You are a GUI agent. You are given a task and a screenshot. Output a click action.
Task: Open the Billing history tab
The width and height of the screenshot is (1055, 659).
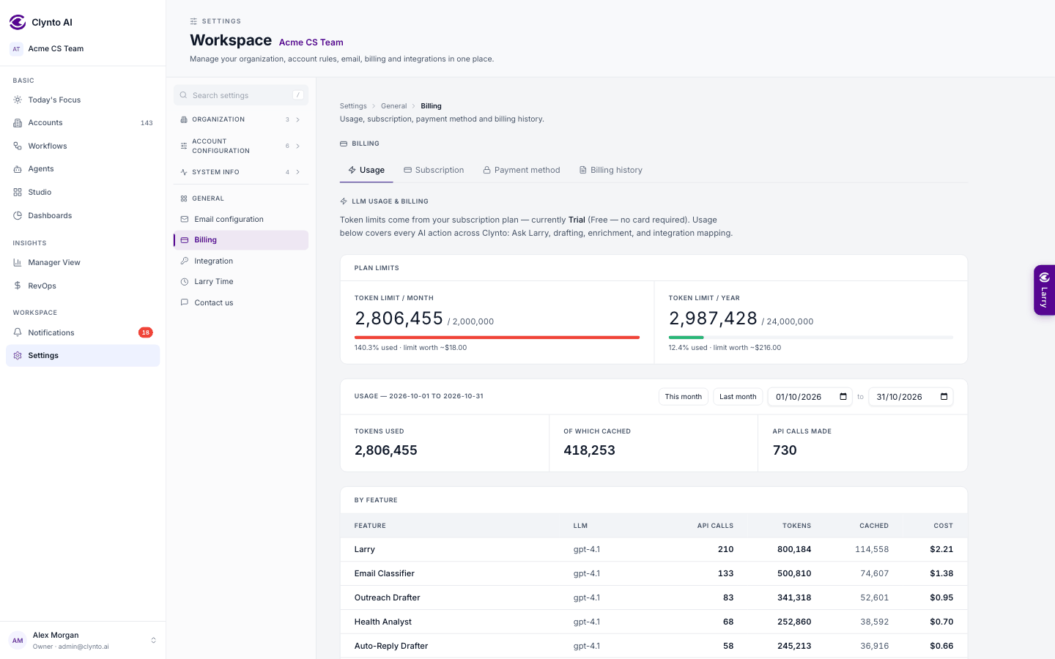[611, 170]
